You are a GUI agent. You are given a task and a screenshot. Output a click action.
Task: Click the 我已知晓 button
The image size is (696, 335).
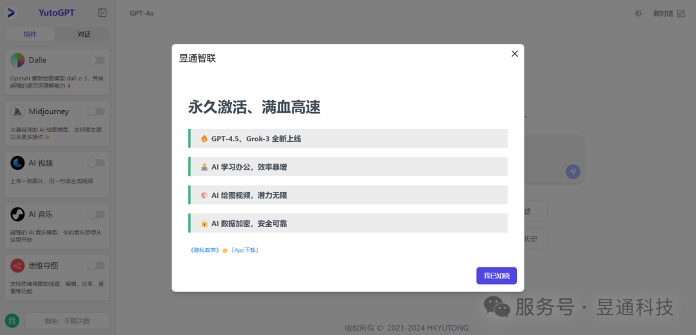pyautogui.click(x=496, y=276)
